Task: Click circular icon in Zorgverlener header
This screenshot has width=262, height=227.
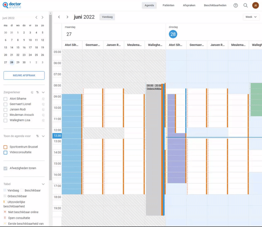Action: coord(32,92)
